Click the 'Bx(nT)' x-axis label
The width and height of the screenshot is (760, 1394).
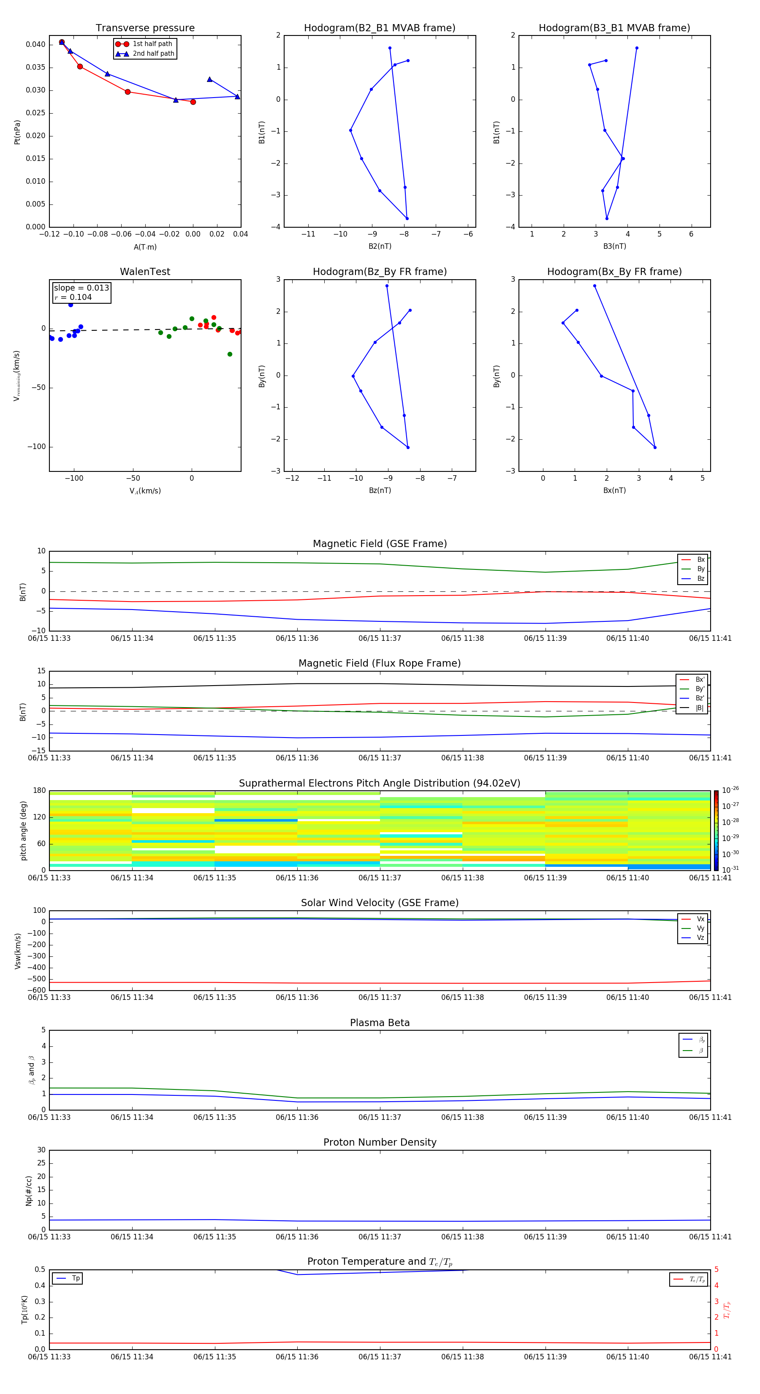pos(614,490)
